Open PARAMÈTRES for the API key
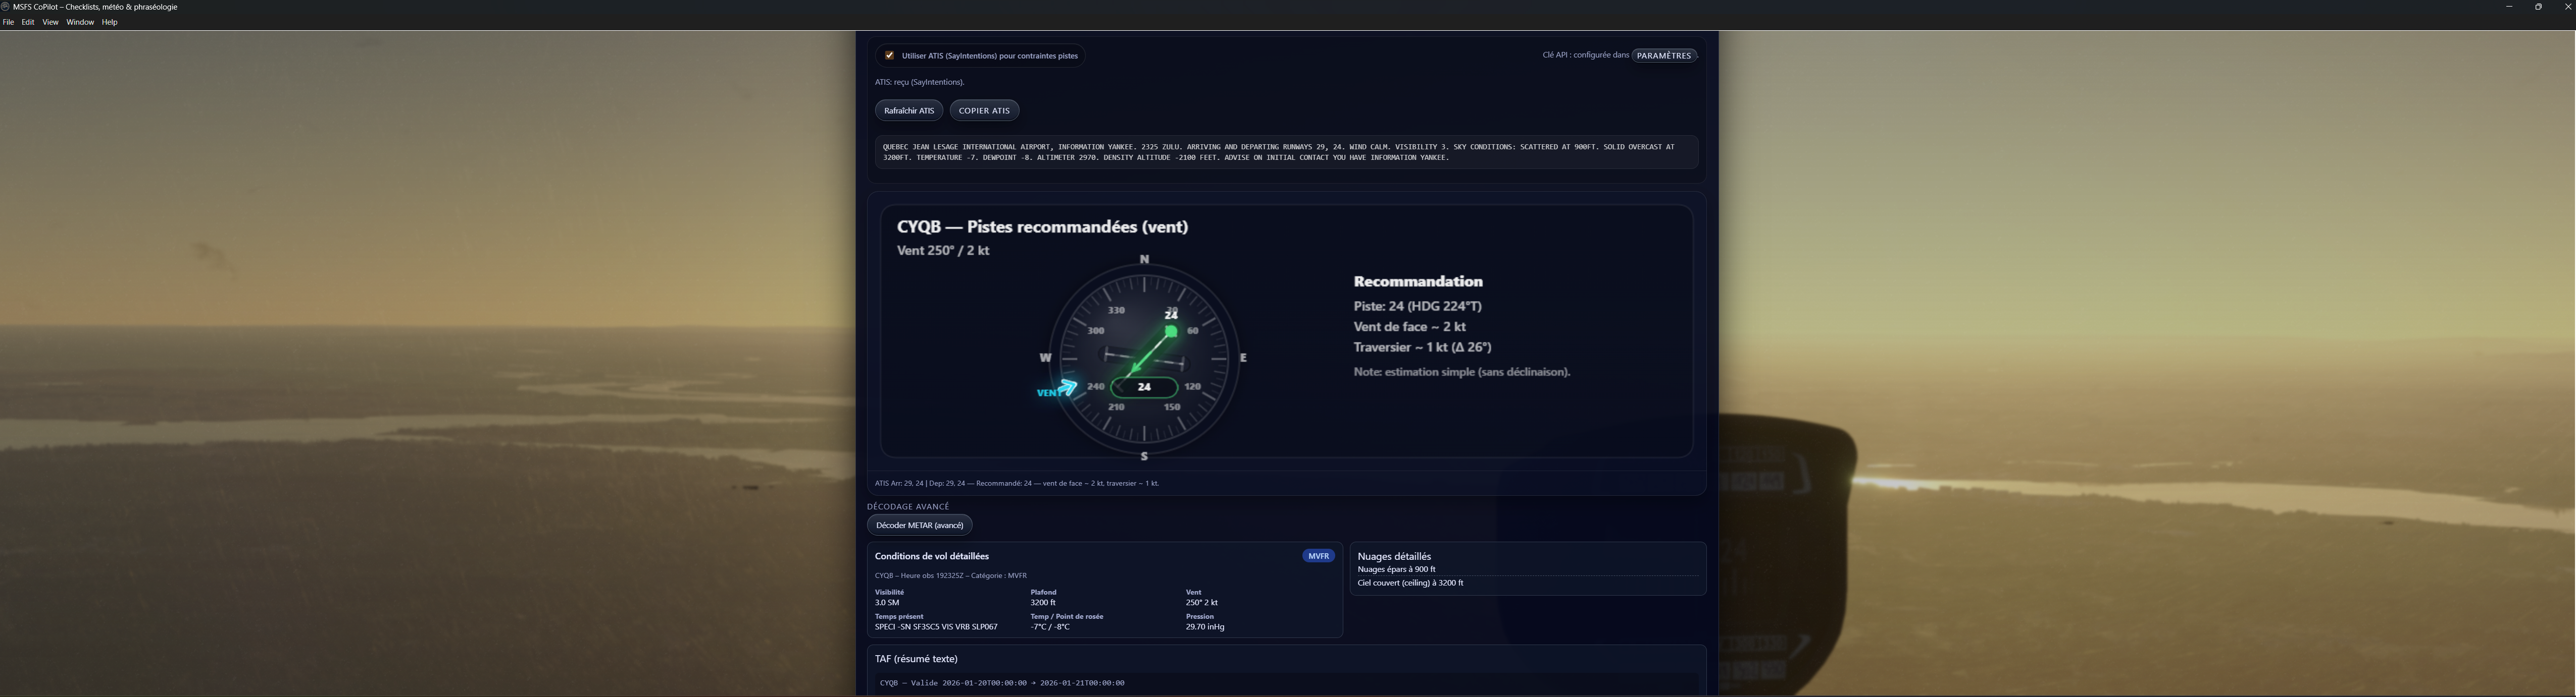2576x697 pixels. [x=1664, y=55]
